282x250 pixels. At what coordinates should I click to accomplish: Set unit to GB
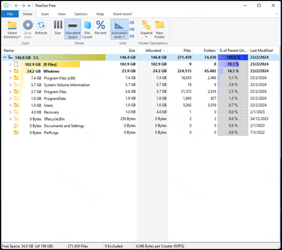[x=131, y=23]
